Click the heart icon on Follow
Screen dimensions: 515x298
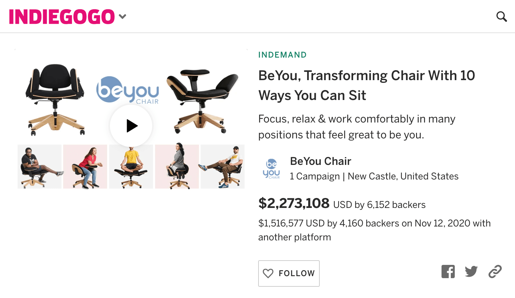(x=268, y=273)
